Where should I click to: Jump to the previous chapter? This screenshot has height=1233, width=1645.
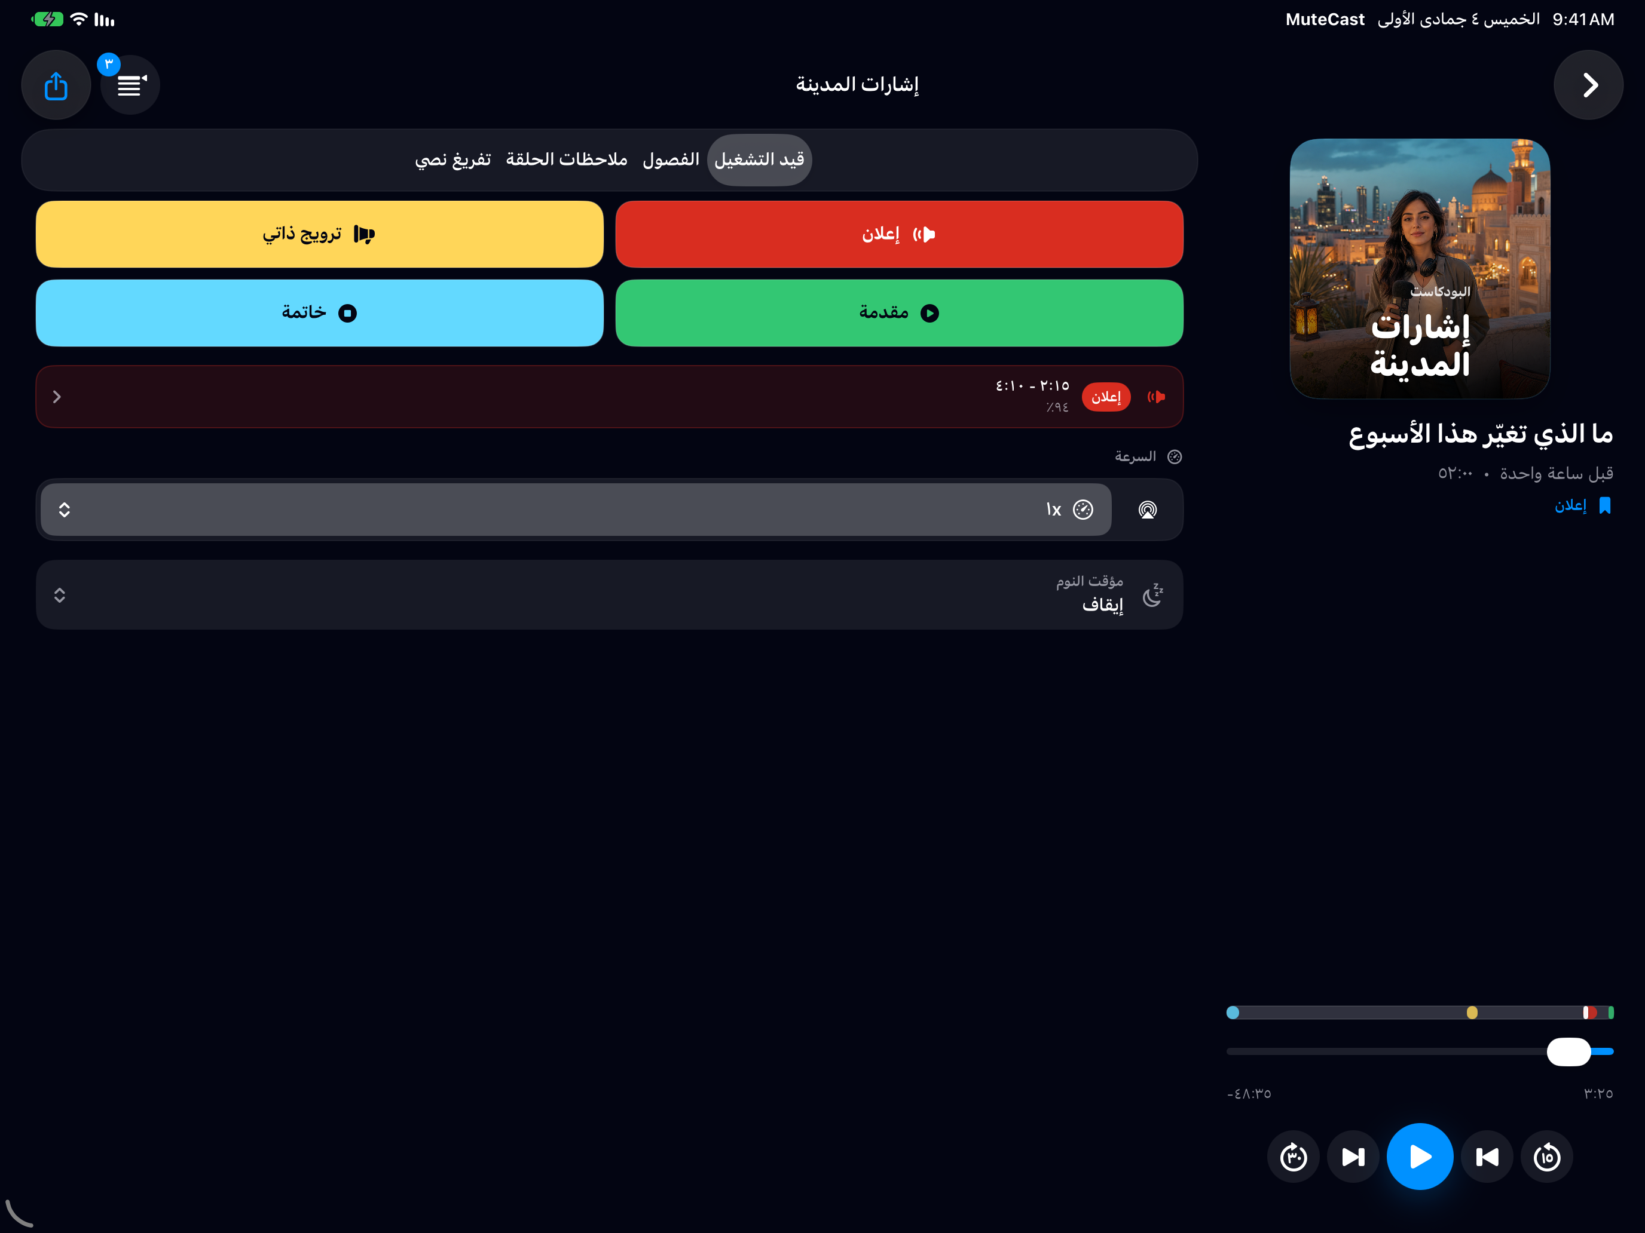[x=1487, y=1157]
